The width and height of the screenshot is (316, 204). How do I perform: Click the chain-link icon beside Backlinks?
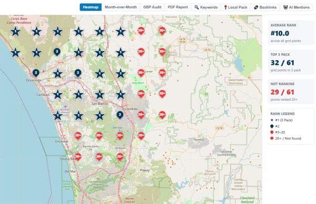256,7
